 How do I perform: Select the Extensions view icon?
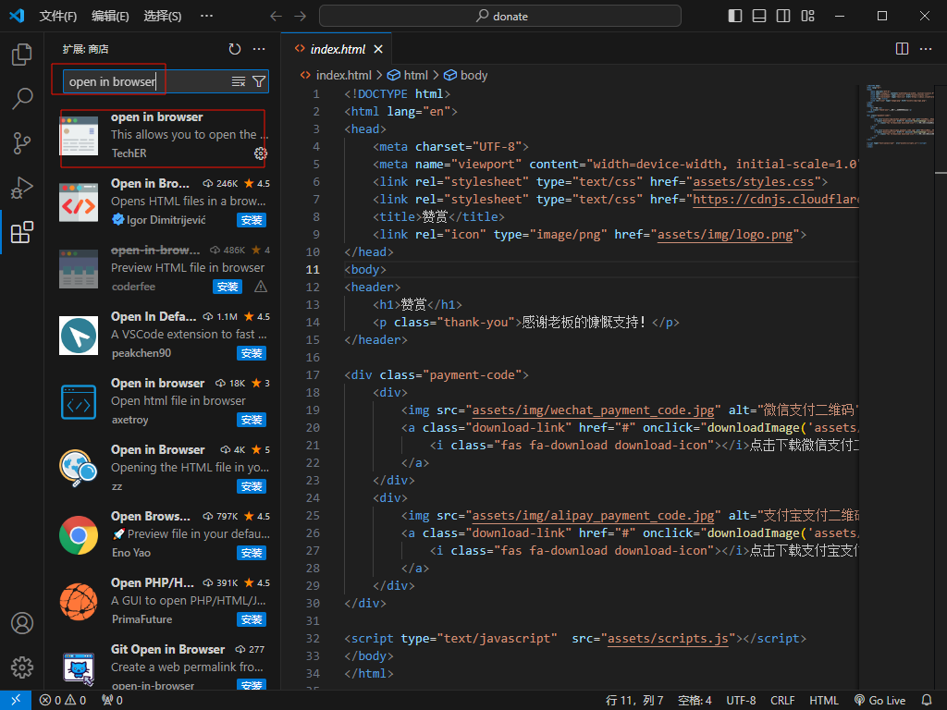click(22, 232)
